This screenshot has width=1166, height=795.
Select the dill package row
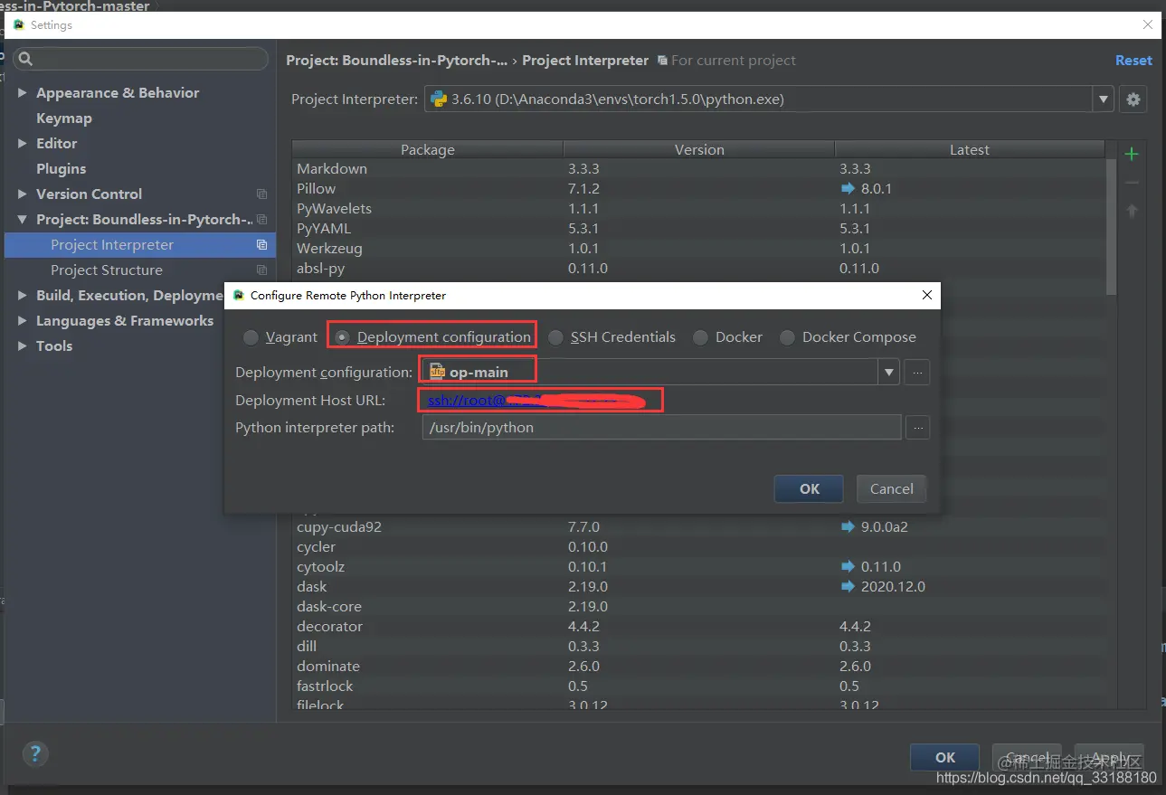coord(698,646)
